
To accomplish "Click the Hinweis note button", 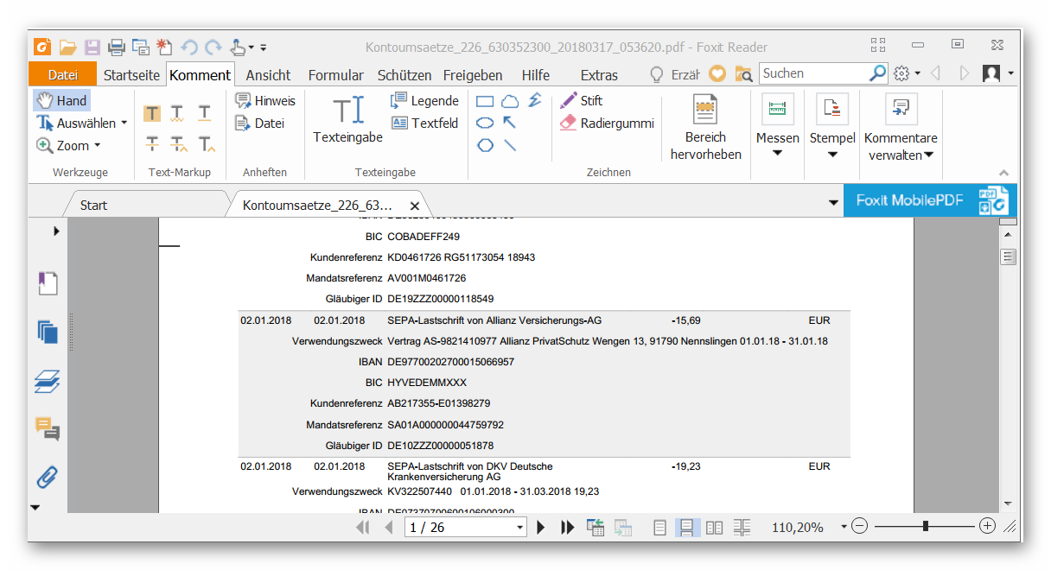I will tap(265, 100).
